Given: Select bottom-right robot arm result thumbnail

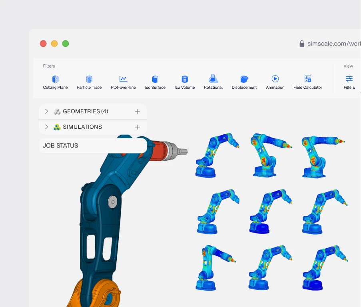Looking at the screenshot, I should [x=325, y=268].
